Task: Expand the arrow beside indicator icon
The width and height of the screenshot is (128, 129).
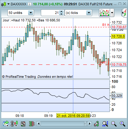Action: [112, 13]
